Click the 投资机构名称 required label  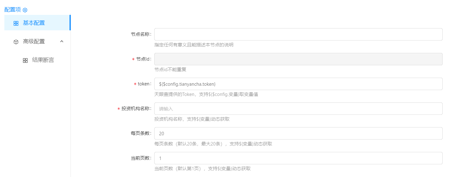pos(136,109)
